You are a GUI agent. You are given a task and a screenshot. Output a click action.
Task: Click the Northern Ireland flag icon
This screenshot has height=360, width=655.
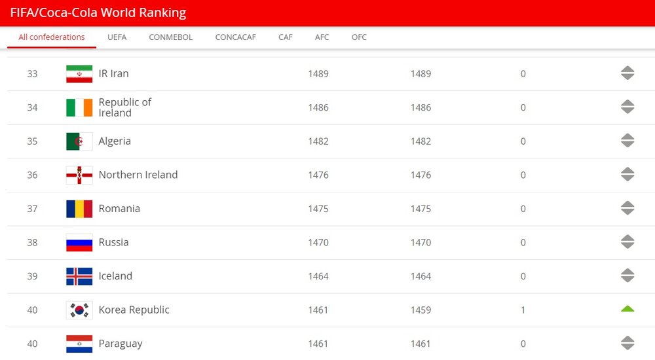[x=79, y=175]
